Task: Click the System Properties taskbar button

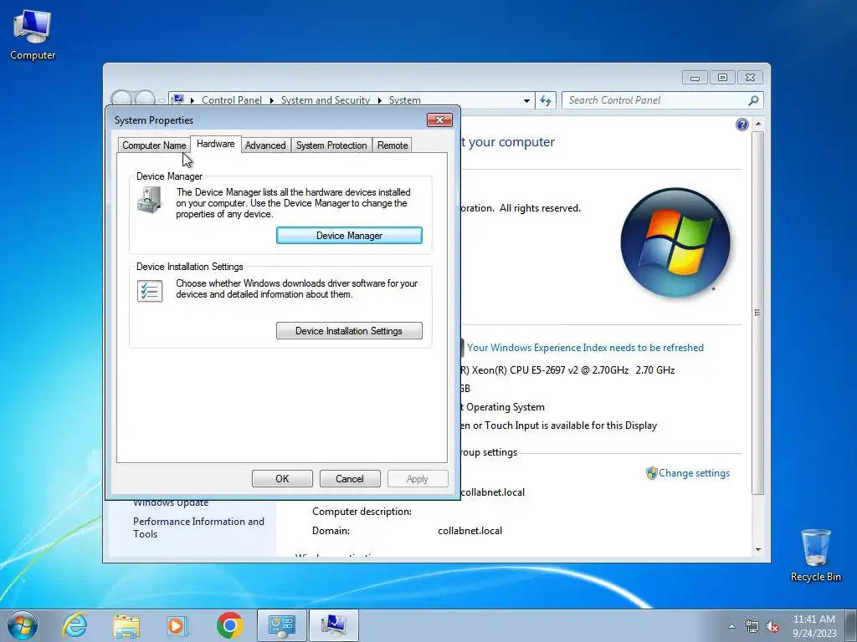Action: point(333,625)
